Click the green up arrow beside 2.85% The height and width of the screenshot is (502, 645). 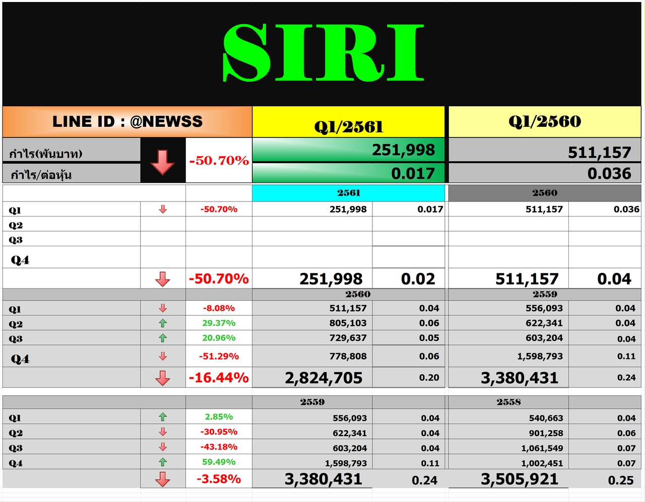(163, 417)
